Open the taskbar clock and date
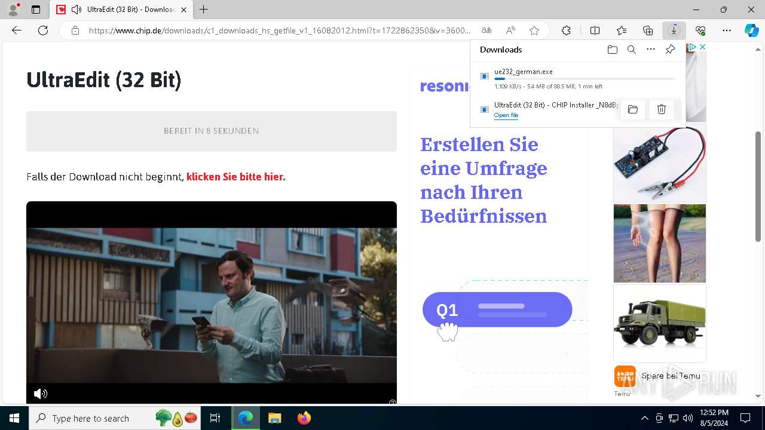Screen dimensions: 765x430 pyautogui.click(x=714, y=418)
